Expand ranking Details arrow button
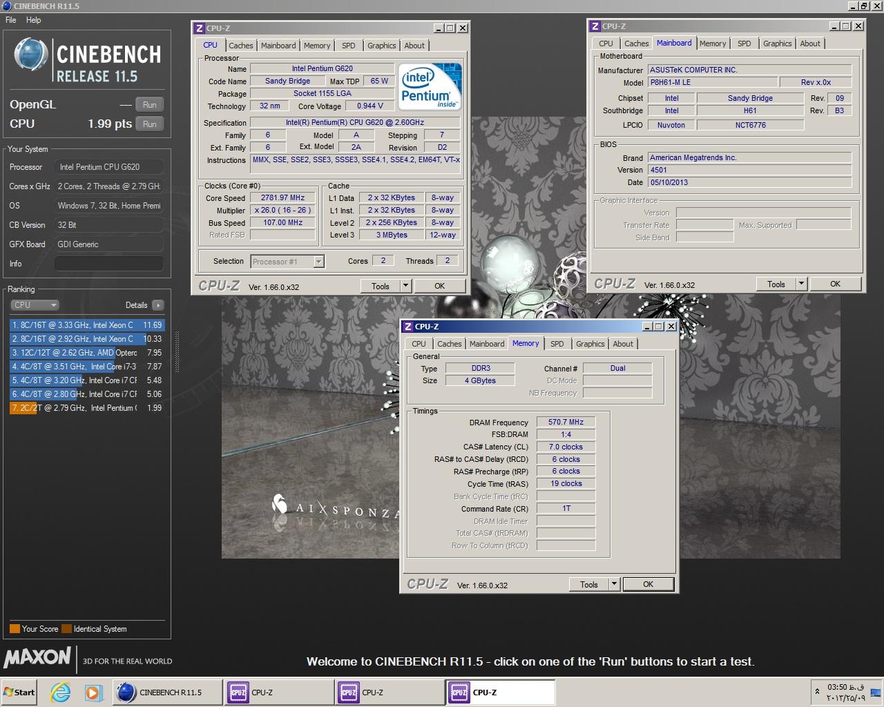 pos(158,304)
